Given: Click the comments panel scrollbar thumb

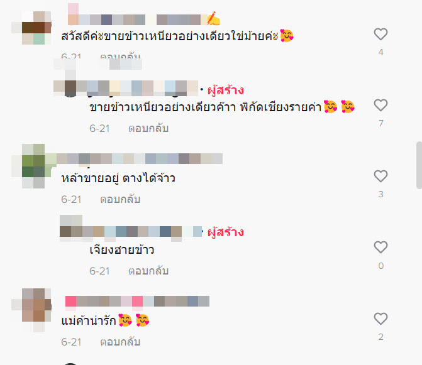Looking at the screenshot, I should pos(419,165).
